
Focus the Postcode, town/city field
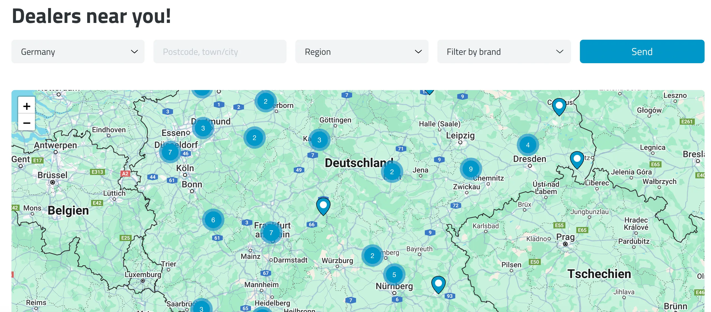pyautogui.click(x=220, y=52)
